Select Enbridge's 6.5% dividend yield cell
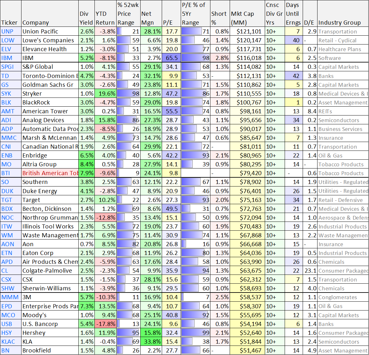 87,155
